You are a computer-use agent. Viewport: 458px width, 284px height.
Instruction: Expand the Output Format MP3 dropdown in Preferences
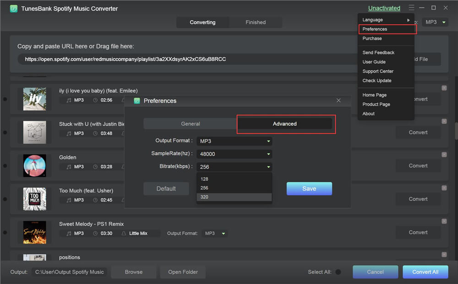(234, 141)
